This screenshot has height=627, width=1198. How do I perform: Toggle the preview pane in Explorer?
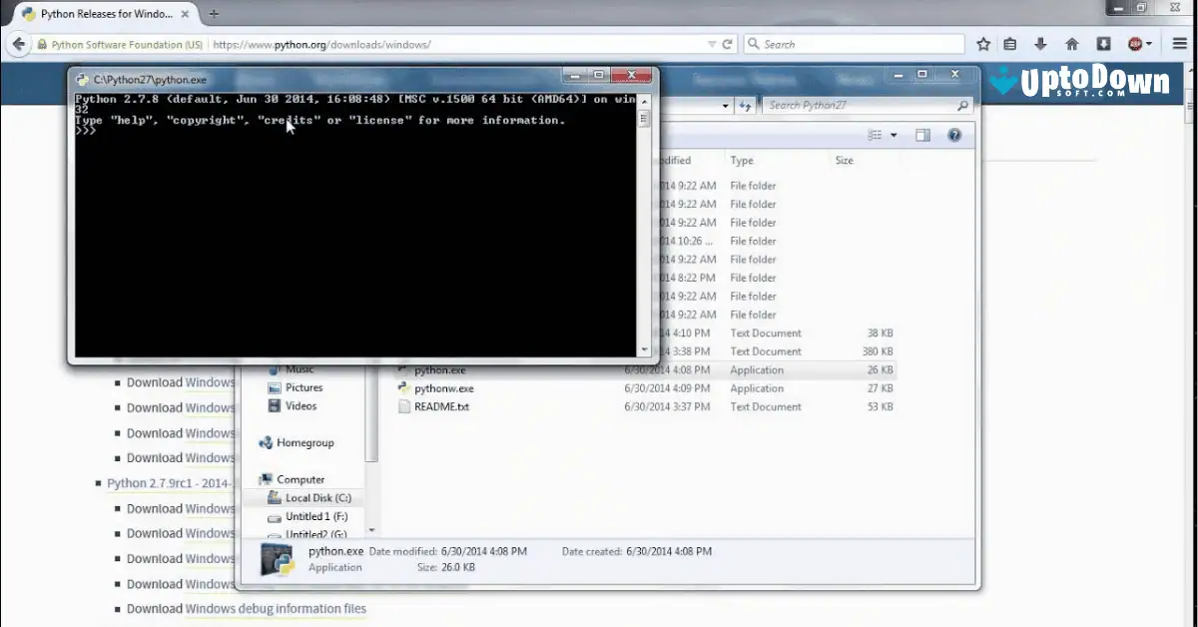[922, 134]
